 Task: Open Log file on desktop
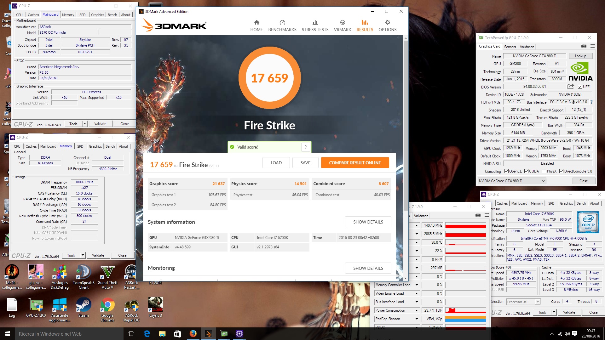[x=12, y=308]
